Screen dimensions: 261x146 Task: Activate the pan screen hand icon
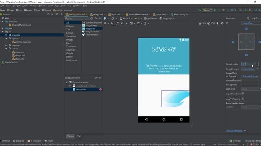click(217, 24)
